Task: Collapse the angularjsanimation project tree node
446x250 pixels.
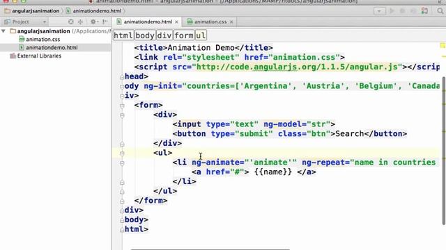Action: (3, 31)
